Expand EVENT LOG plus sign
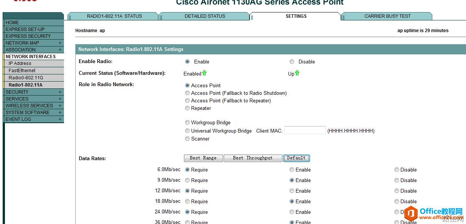 60,119
